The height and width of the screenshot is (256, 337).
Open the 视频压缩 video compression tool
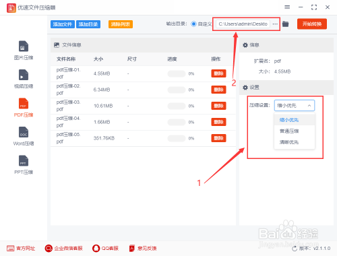coord(24,79)
